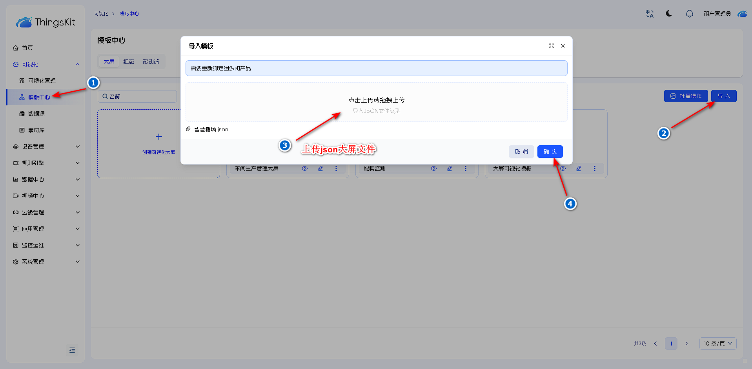This screenshot has width=752, height=369.
Task: Switch to the 组态 tab
Action: click(129, 62)
